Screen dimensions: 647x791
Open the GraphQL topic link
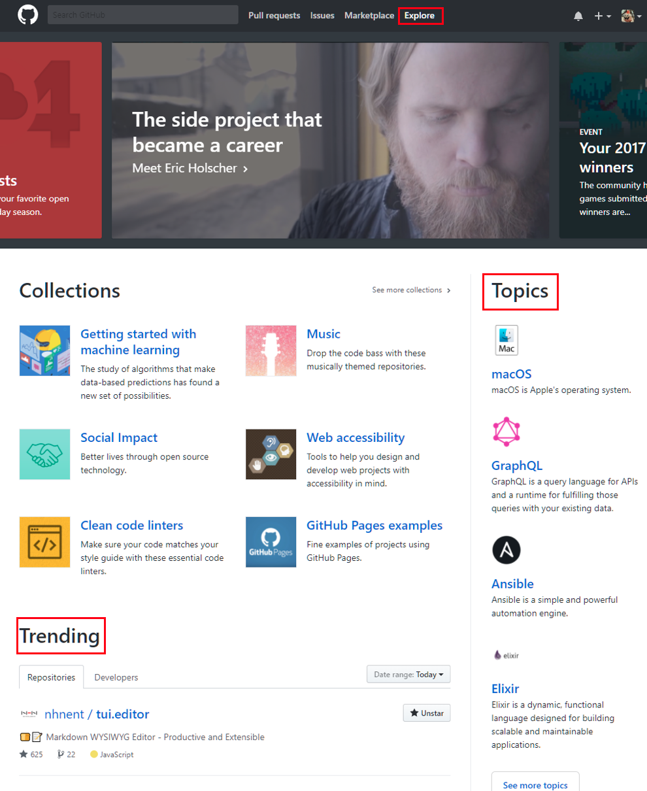517,466
